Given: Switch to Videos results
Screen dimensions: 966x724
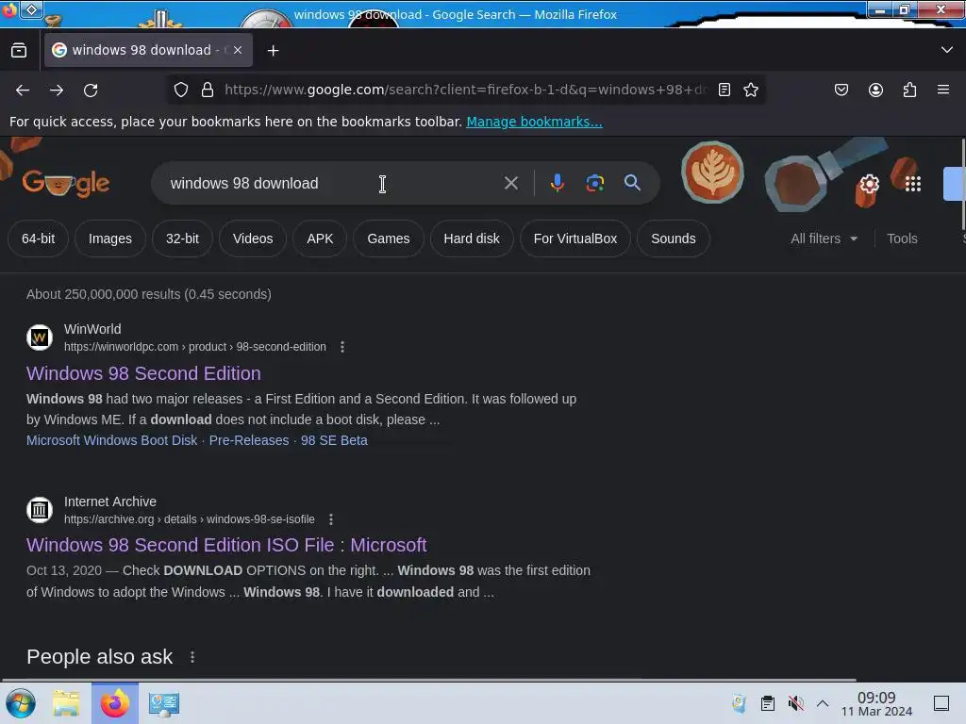Looking at the screenshot, I should pyautogui.click(x=253, y=239).
